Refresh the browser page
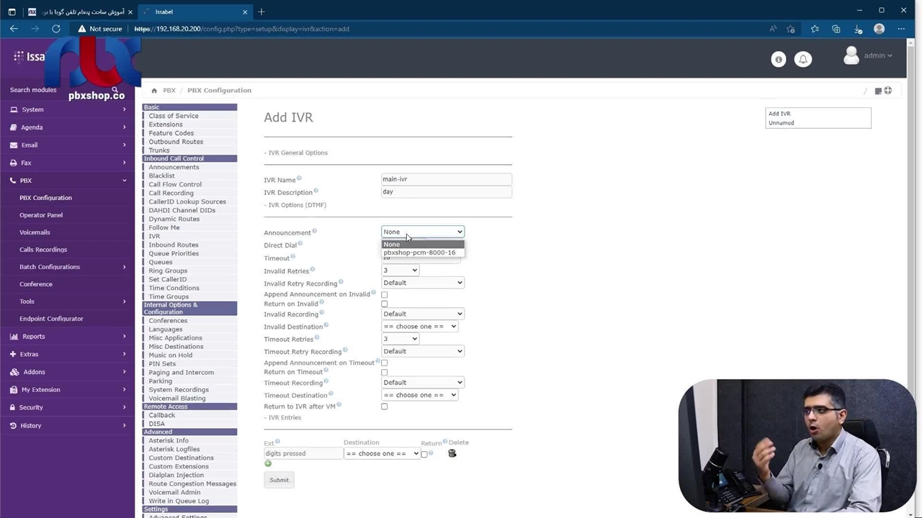This screenshot has width=922, height=518. coord(56,29)
